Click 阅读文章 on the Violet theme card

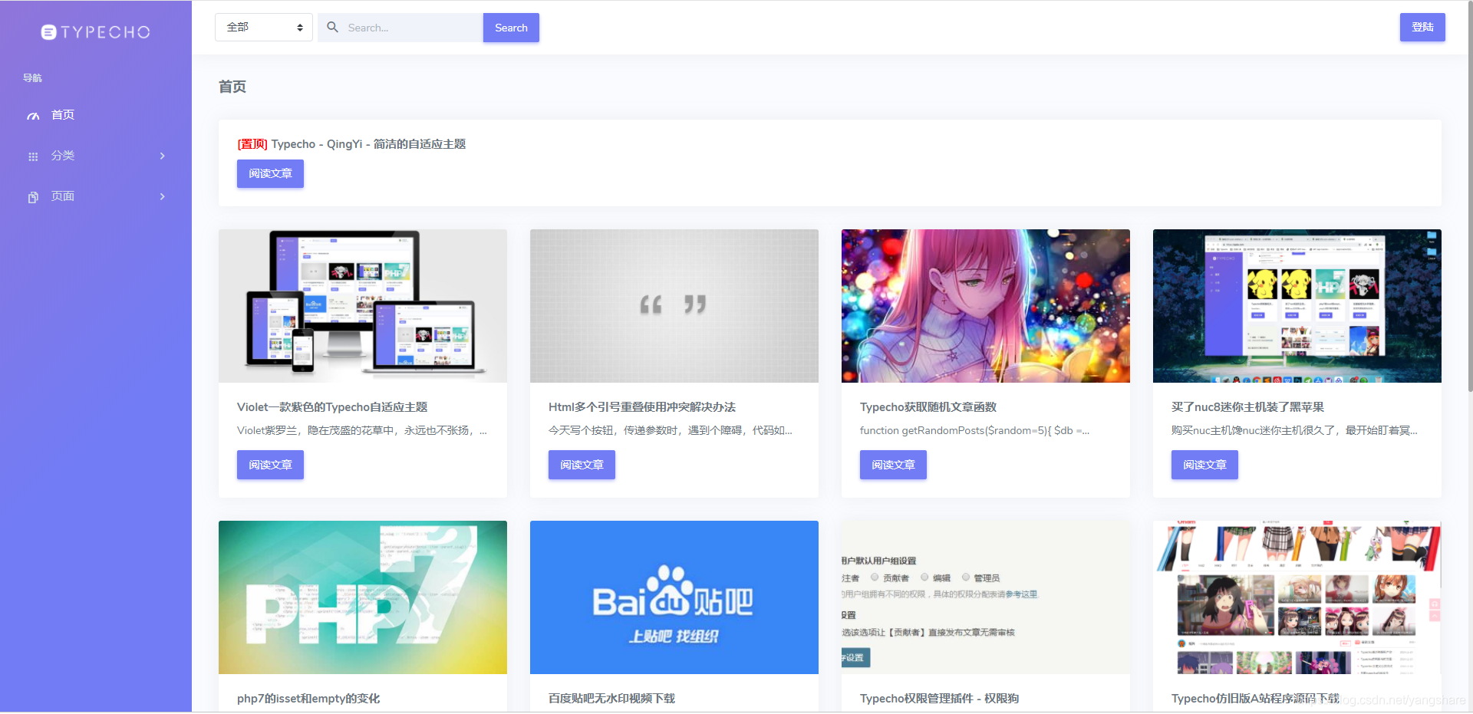270,465
